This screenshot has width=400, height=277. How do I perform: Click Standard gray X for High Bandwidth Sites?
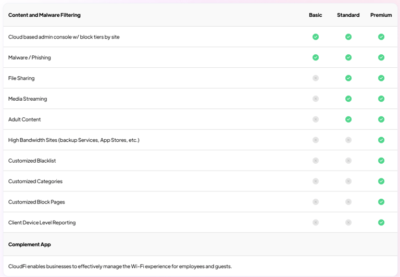click(x=348, y=140)
